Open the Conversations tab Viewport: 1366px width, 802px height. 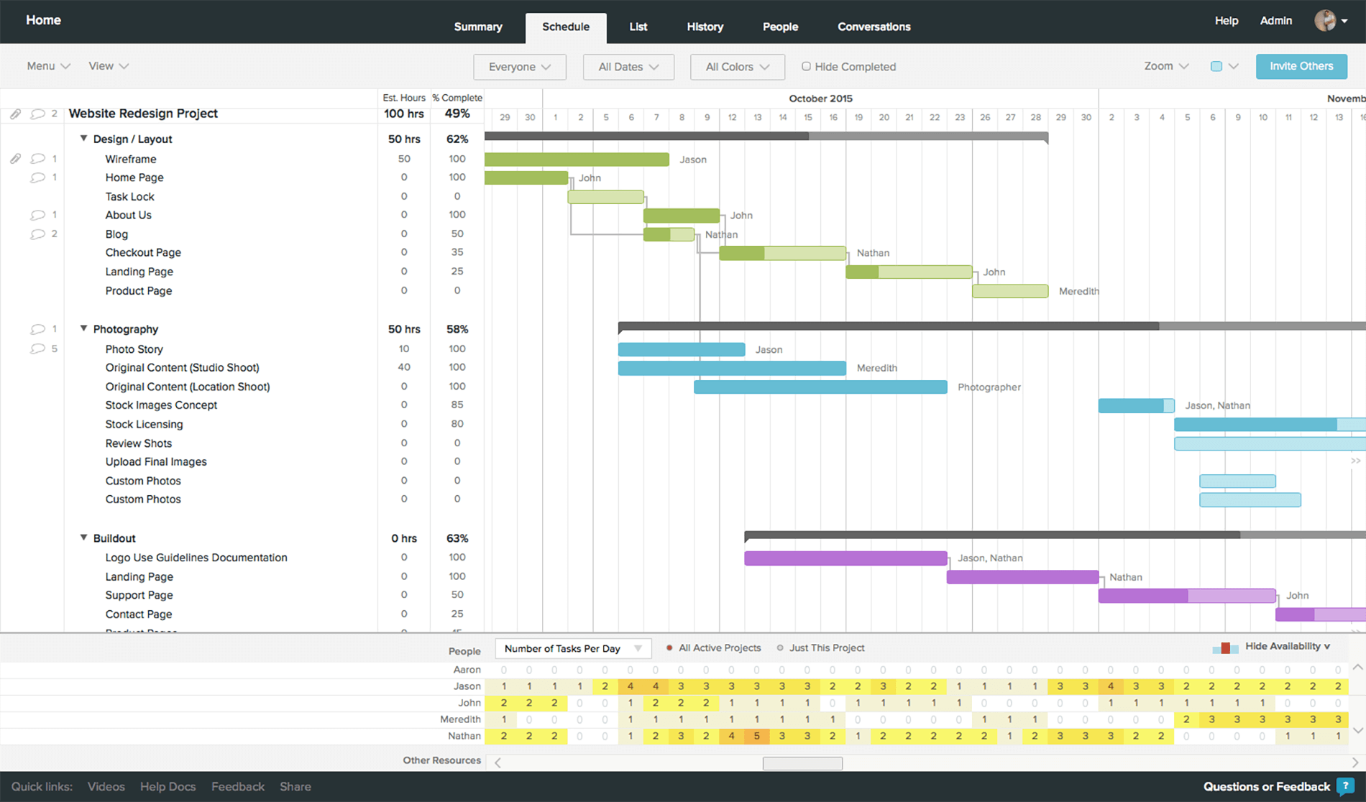874,27
